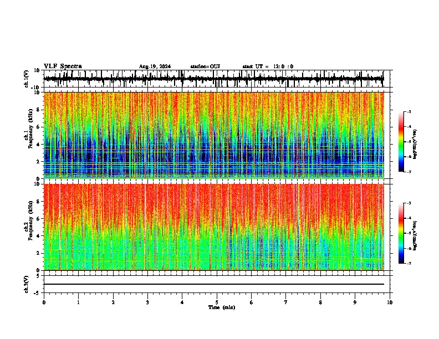Click the ch.1 spectrogram plot area
439x339 pixels.
coord(214,135)
